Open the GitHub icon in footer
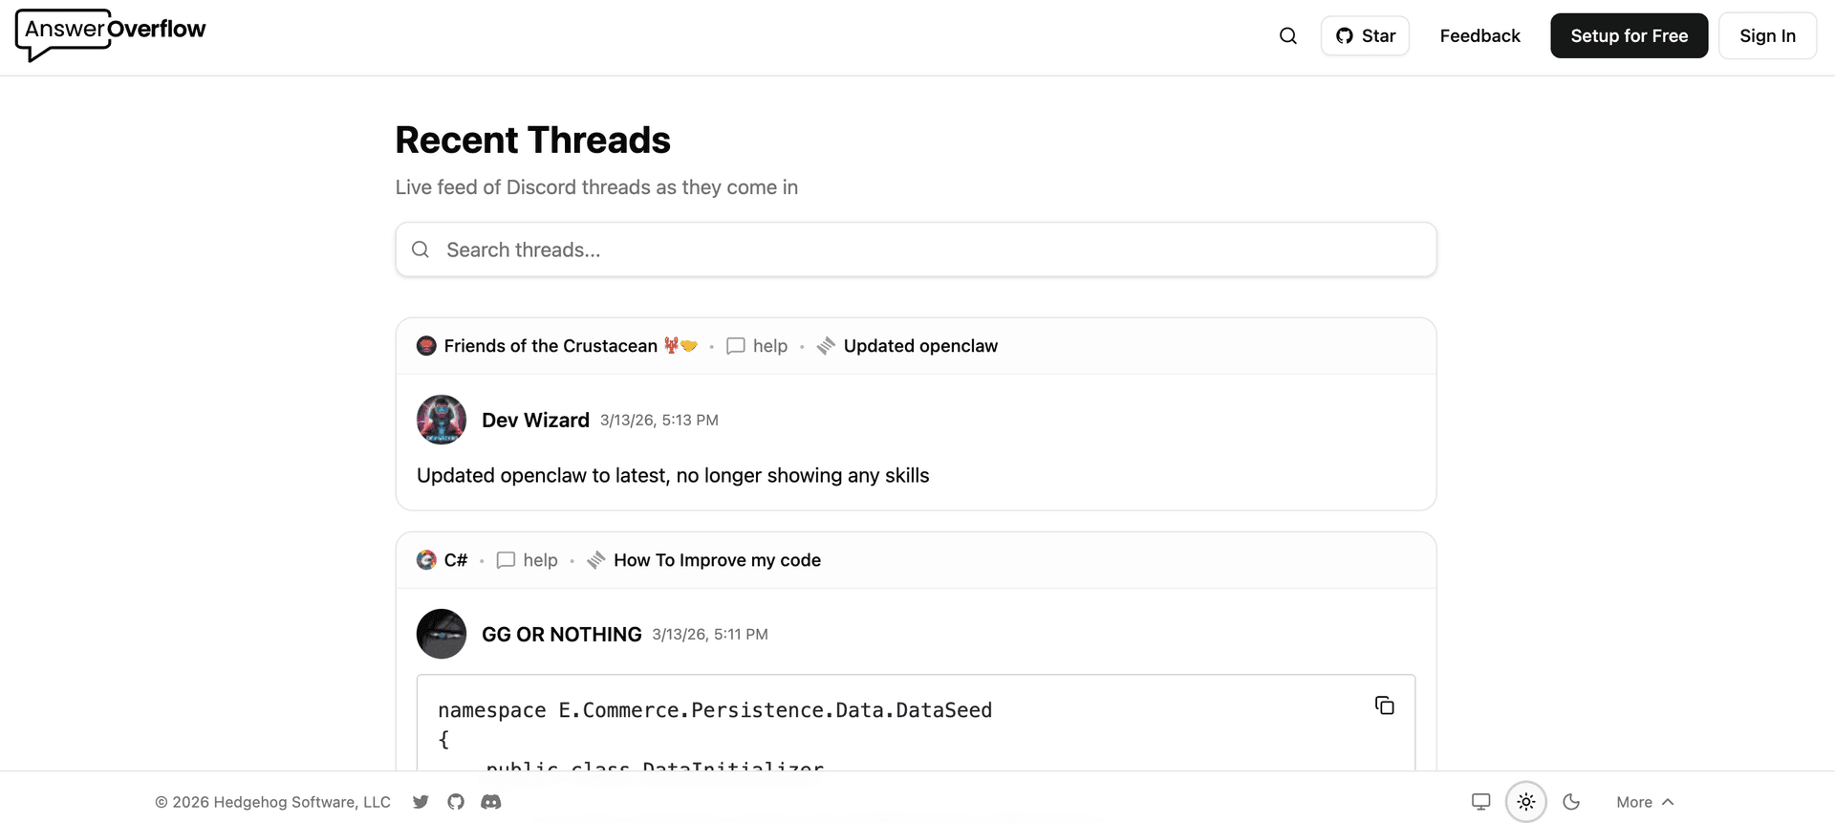 click(x=456, y=802)
